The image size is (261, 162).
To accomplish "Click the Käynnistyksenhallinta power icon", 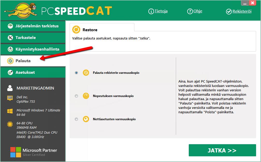I will point(10,49).
